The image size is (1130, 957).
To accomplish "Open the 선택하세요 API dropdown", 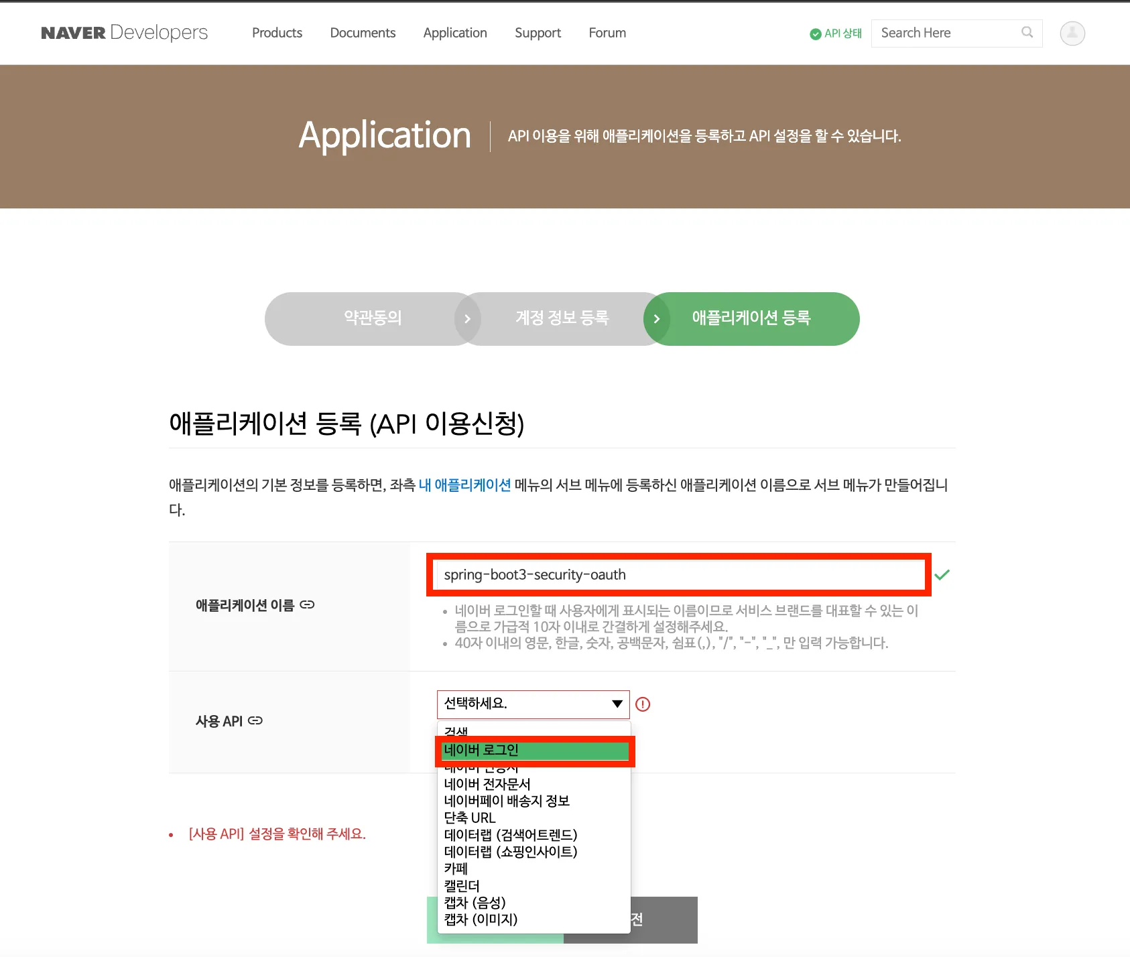I will [533, 704].
